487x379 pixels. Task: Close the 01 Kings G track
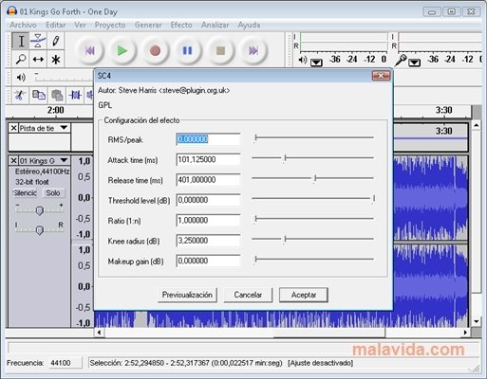click(13, 161)
